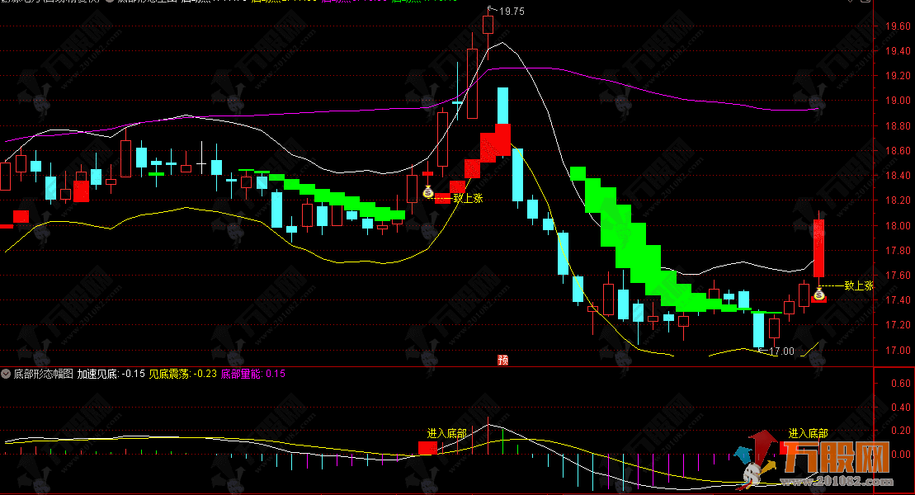Expand the 底部形态幅图 indicator dropdown arrow
The image size is (915, 495).
pyautogui.click(x=7, y=374)
